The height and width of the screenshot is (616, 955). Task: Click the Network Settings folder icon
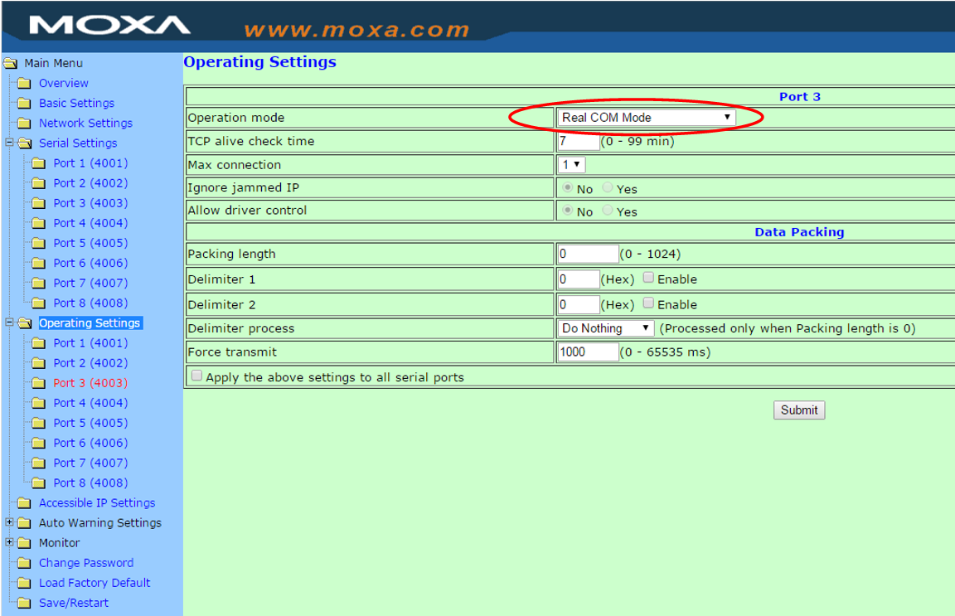24,123
